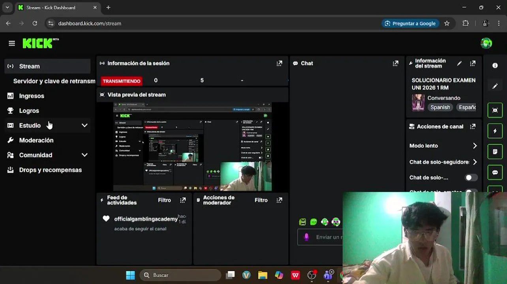
Task: Reload the page with browser refresh button
Action: (35, 23)
